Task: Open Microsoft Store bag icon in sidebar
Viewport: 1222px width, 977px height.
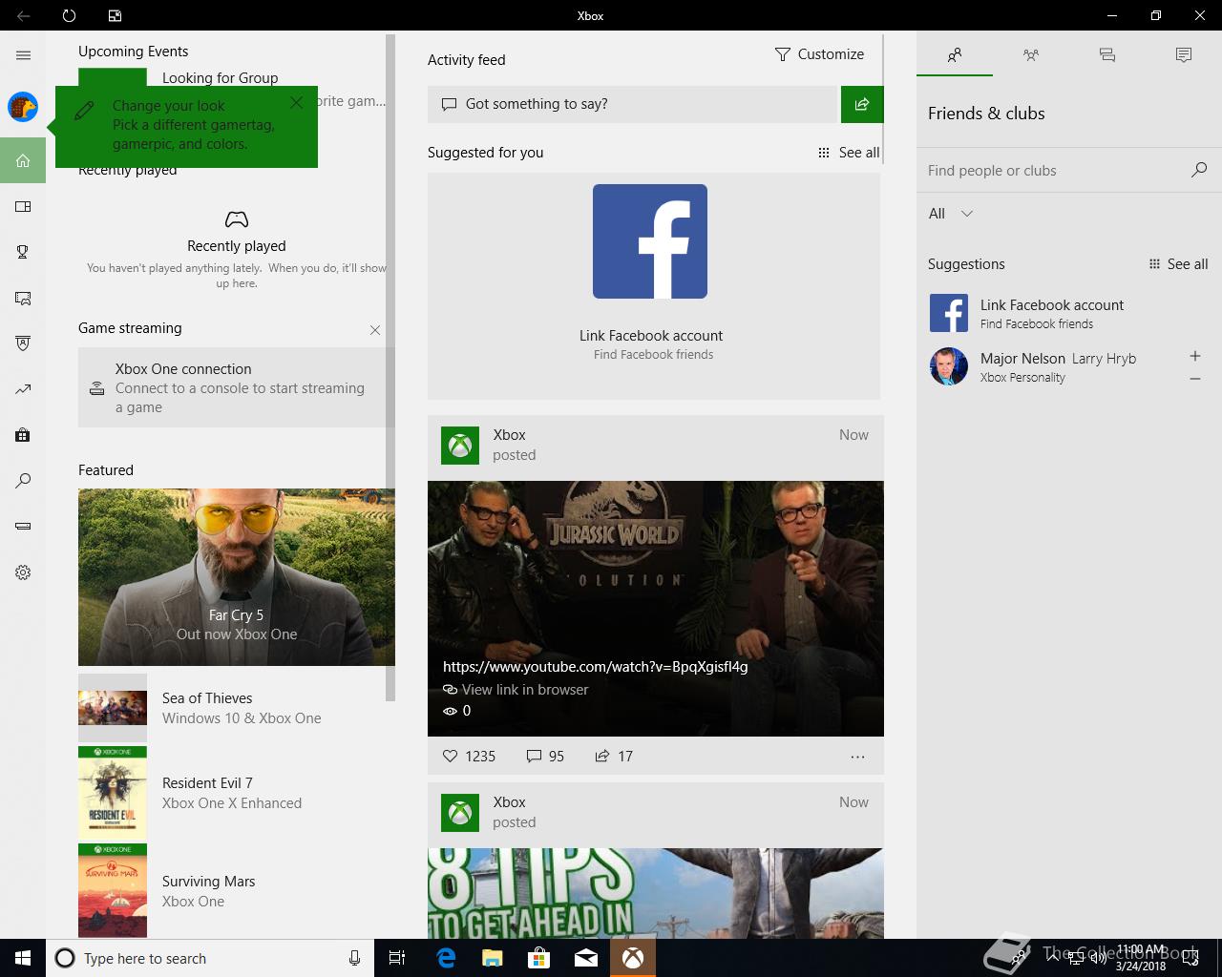Action: [23, 435]
